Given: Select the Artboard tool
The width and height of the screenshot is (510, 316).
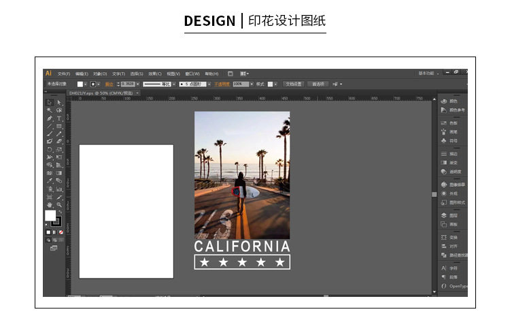Looking at the screenshot, I should click(50, 197).
